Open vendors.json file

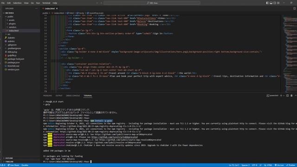[13, 70]
